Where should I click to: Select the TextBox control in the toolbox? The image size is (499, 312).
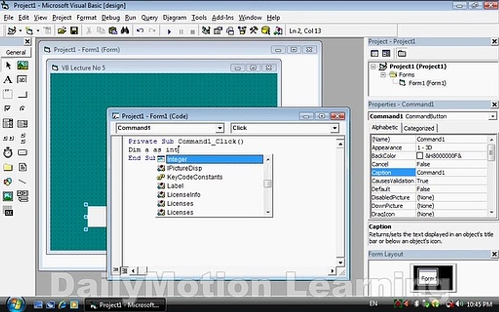click(x=22, y=80)
